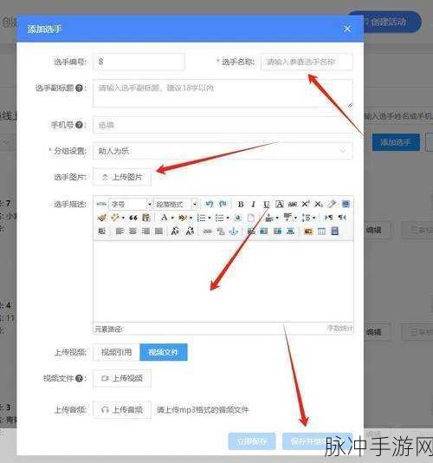Justify text in editor

coord(158,231)
